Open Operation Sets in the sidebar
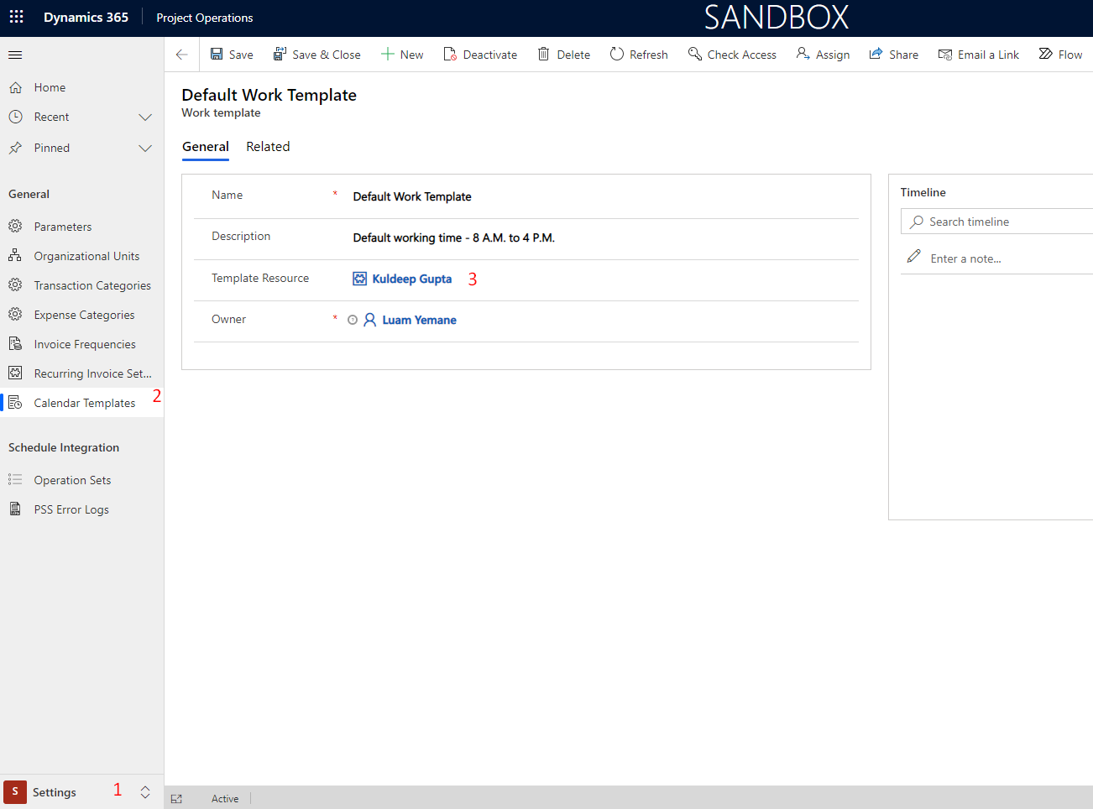 pos(72,481)
